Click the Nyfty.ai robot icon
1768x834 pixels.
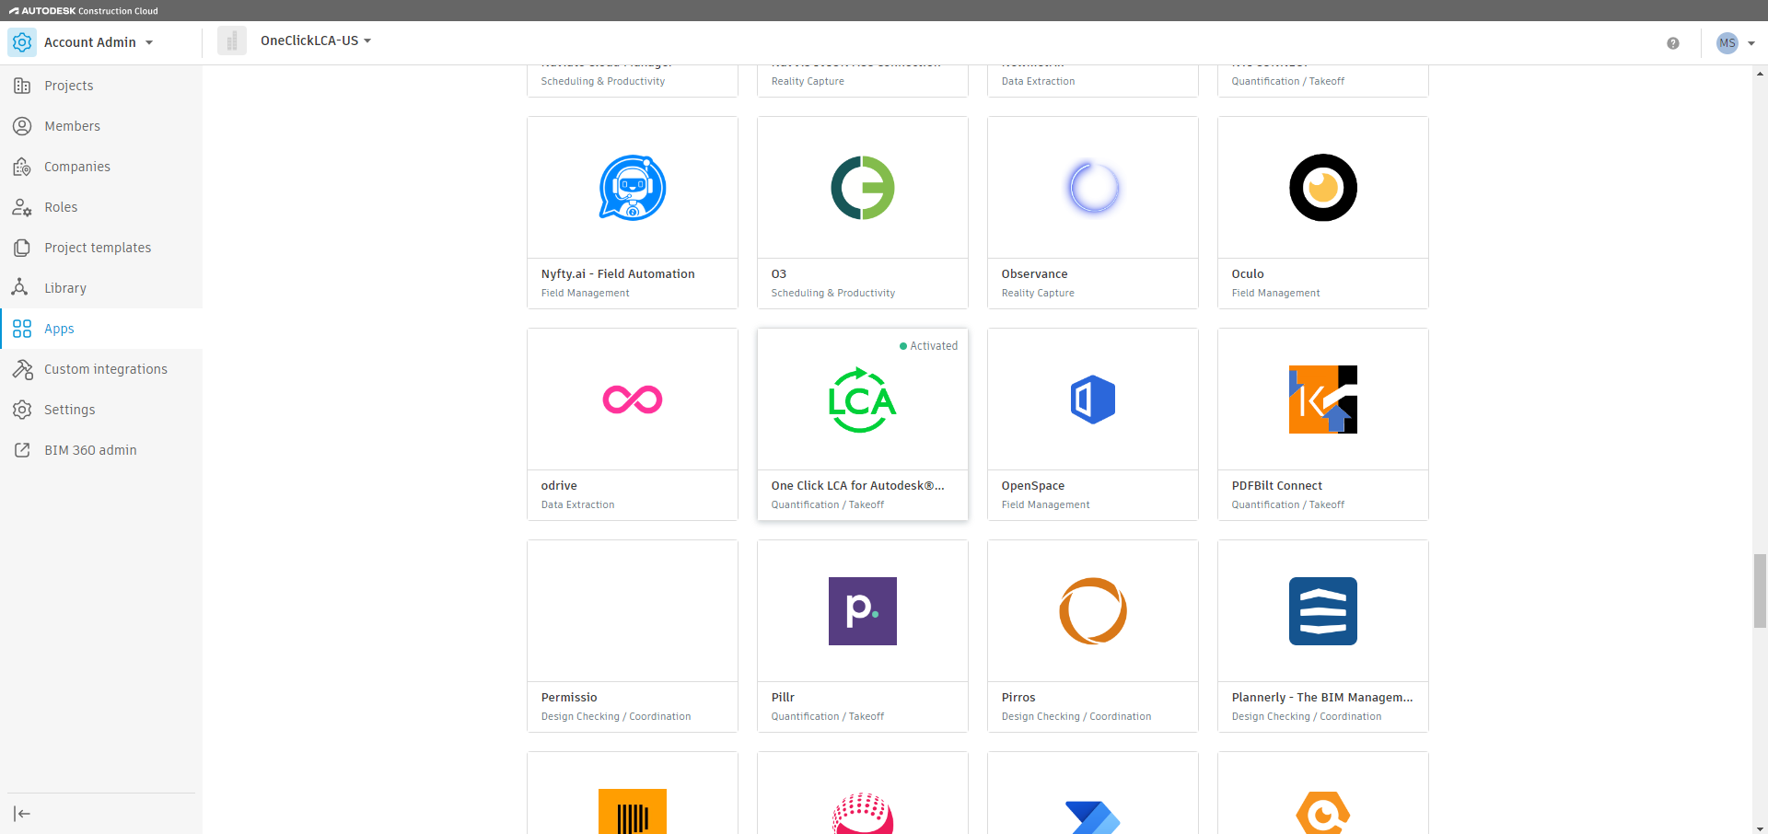[633, 188]
